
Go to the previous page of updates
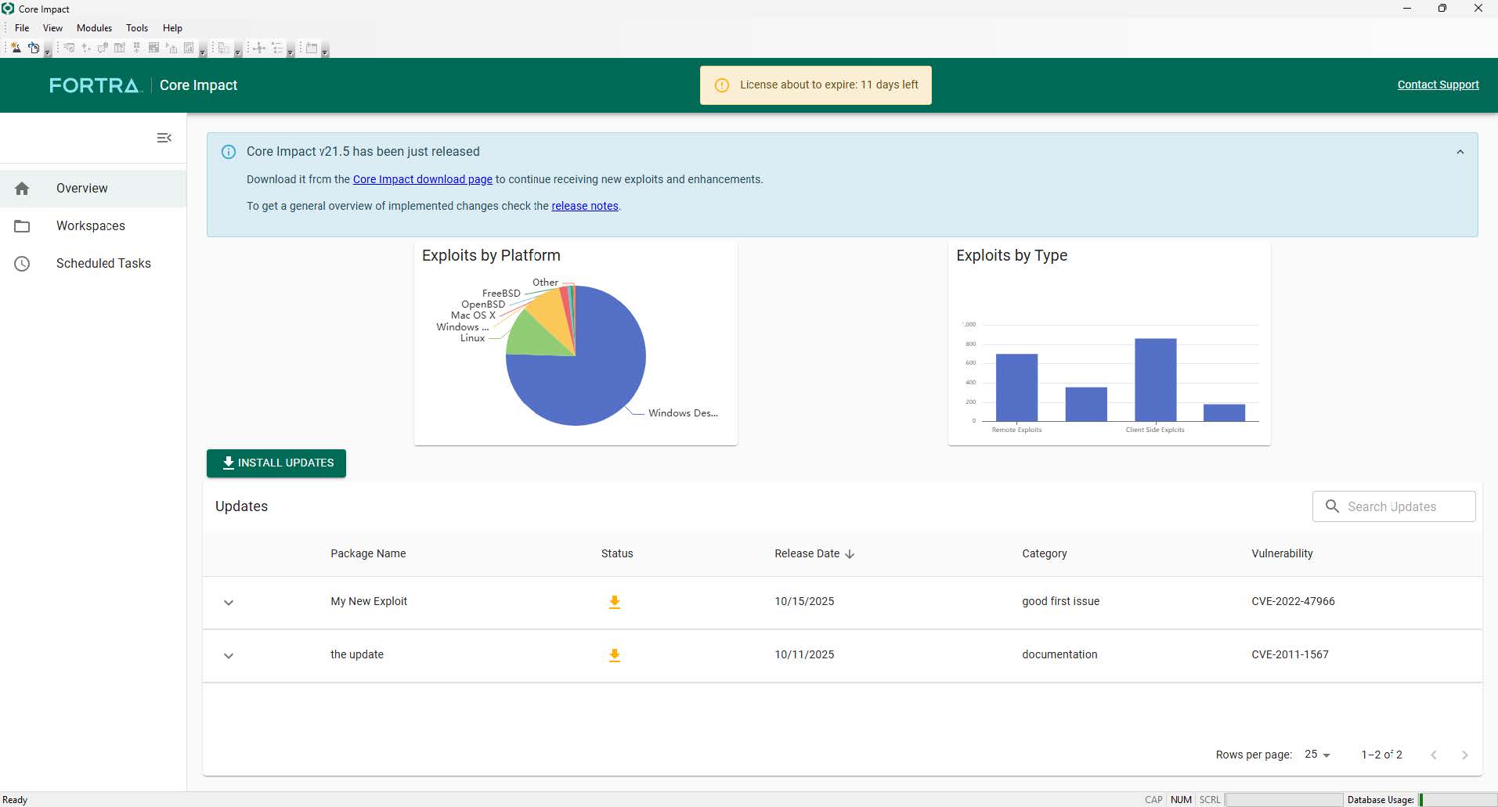click(1434, 755)
